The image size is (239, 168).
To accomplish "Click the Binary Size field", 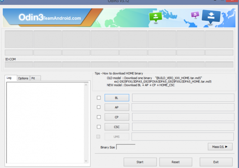I will 126,147.
